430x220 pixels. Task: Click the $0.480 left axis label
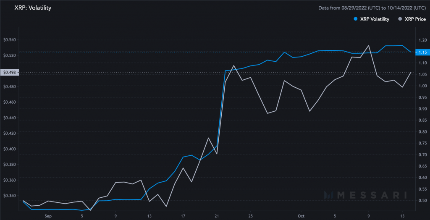(x=9, y=86)
